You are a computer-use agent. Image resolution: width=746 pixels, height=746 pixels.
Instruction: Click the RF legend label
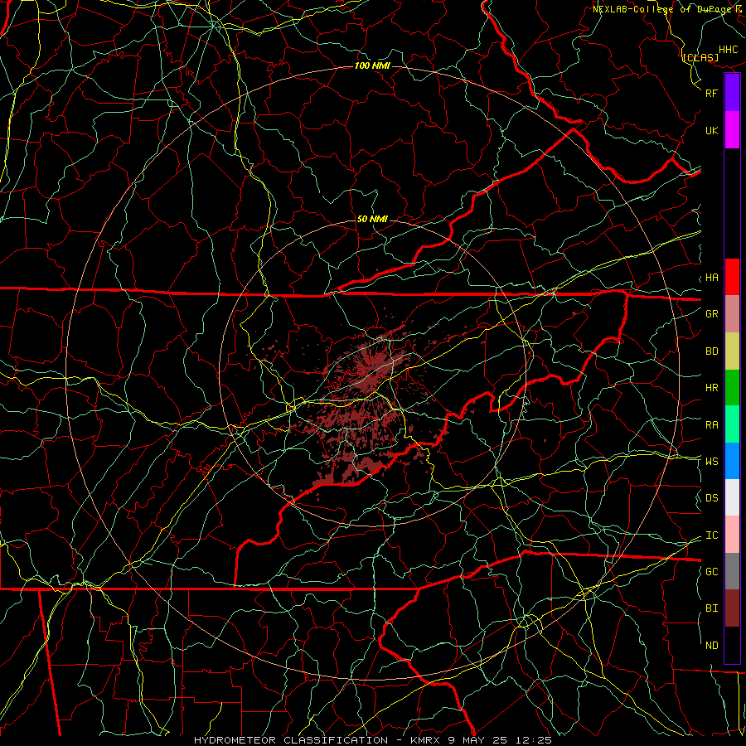tap(711, 93)
